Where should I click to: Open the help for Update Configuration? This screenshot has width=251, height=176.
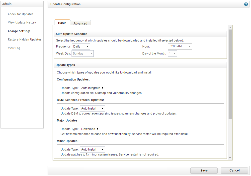coord(247,4)
